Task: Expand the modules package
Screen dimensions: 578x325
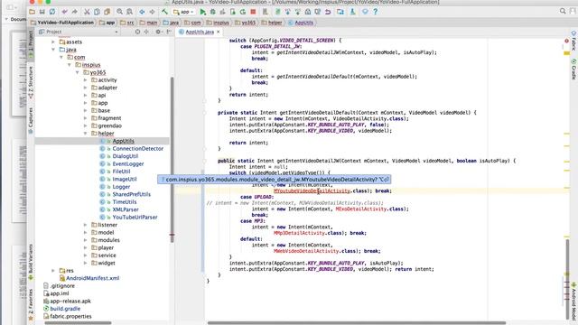Action: [85, 240]
